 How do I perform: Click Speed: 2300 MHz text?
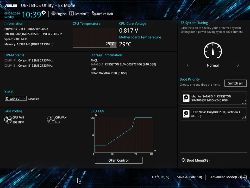pyautogui.click(x=16, y=39)
